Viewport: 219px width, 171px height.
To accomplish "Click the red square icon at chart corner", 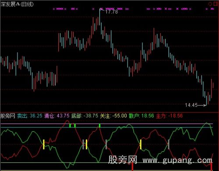I will (x=215, y=4).
